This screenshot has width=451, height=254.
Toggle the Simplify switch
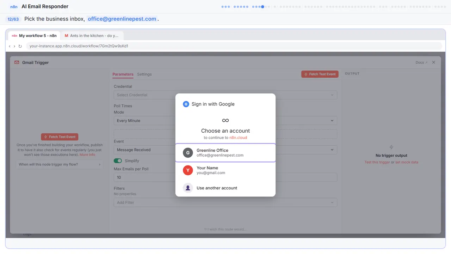click(118, 161)
